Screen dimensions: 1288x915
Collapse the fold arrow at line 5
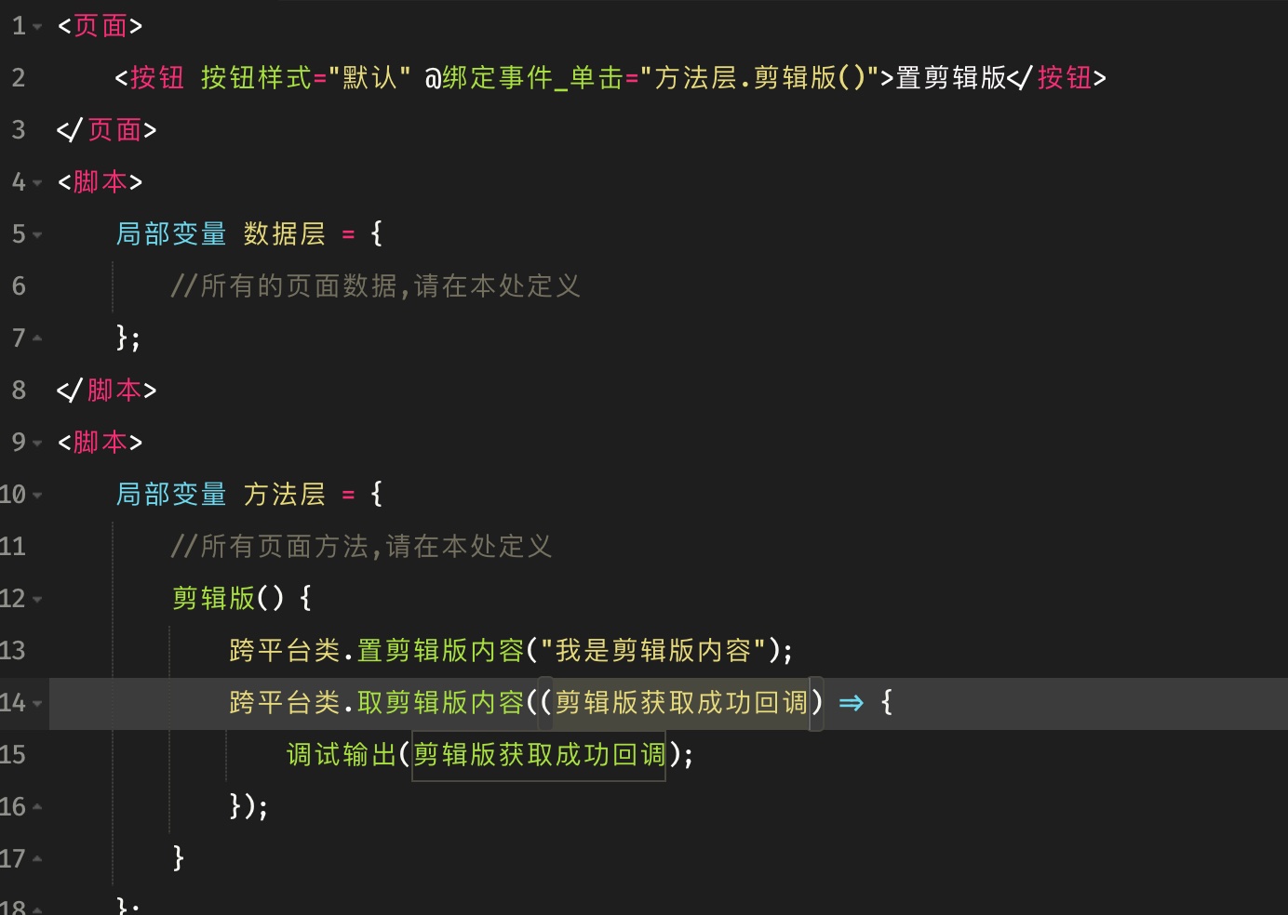pyautogui.click(x=37, y=235)
